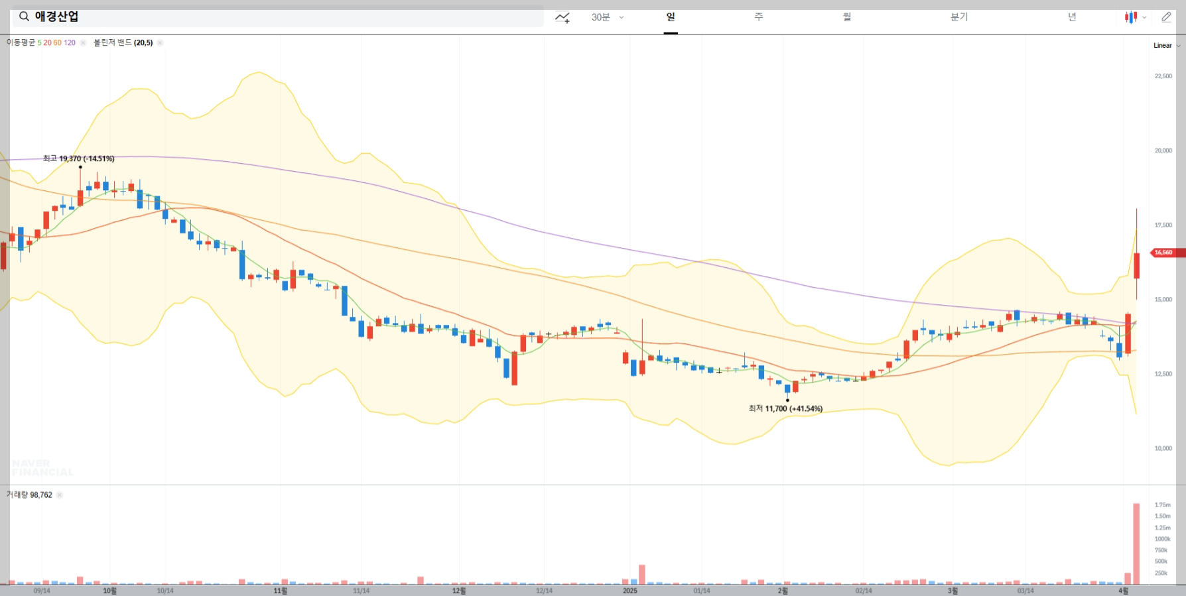This screenshot has width=1186, height=596.
Task: Switch to the 년 yearly tab
Action: click(1072, 17)
